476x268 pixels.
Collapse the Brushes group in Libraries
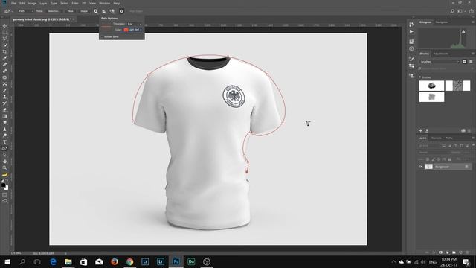point(420,77)
